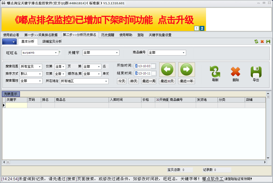
Task: Click the highlighted first-row 关键字 cell
Action: pos(16,105)
